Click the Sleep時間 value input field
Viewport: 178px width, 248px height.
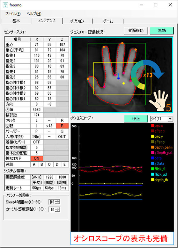[x=52, y=202]
